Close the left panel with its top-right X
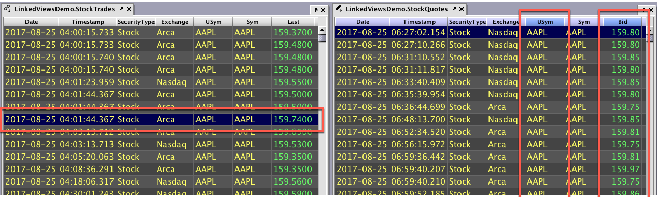The width and height of the screenshot is (657, 197). tap(321, 9)
